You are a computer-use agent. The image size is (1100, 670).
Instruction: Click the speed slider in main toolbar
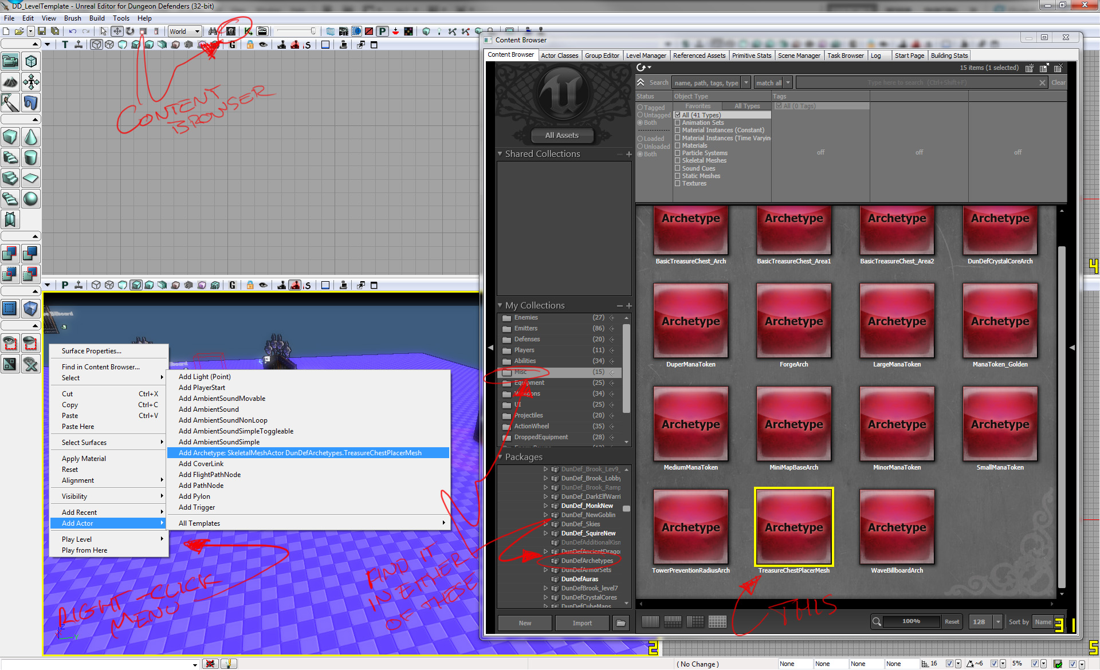click(x=296, y=31)
